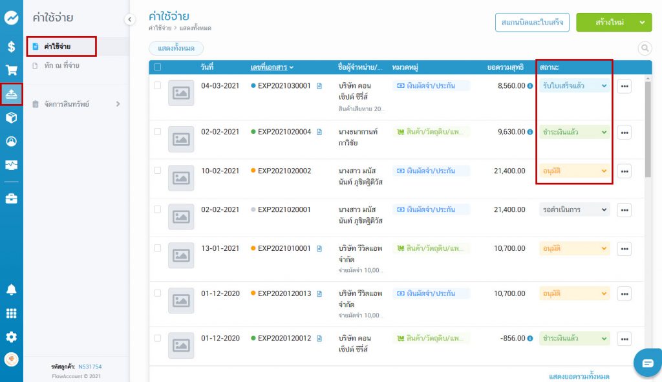Image resolution: width=662 pixels, height=382 pixels.
Task: Open the arrow next to สร้างใหม่
Action: [642, 23]
